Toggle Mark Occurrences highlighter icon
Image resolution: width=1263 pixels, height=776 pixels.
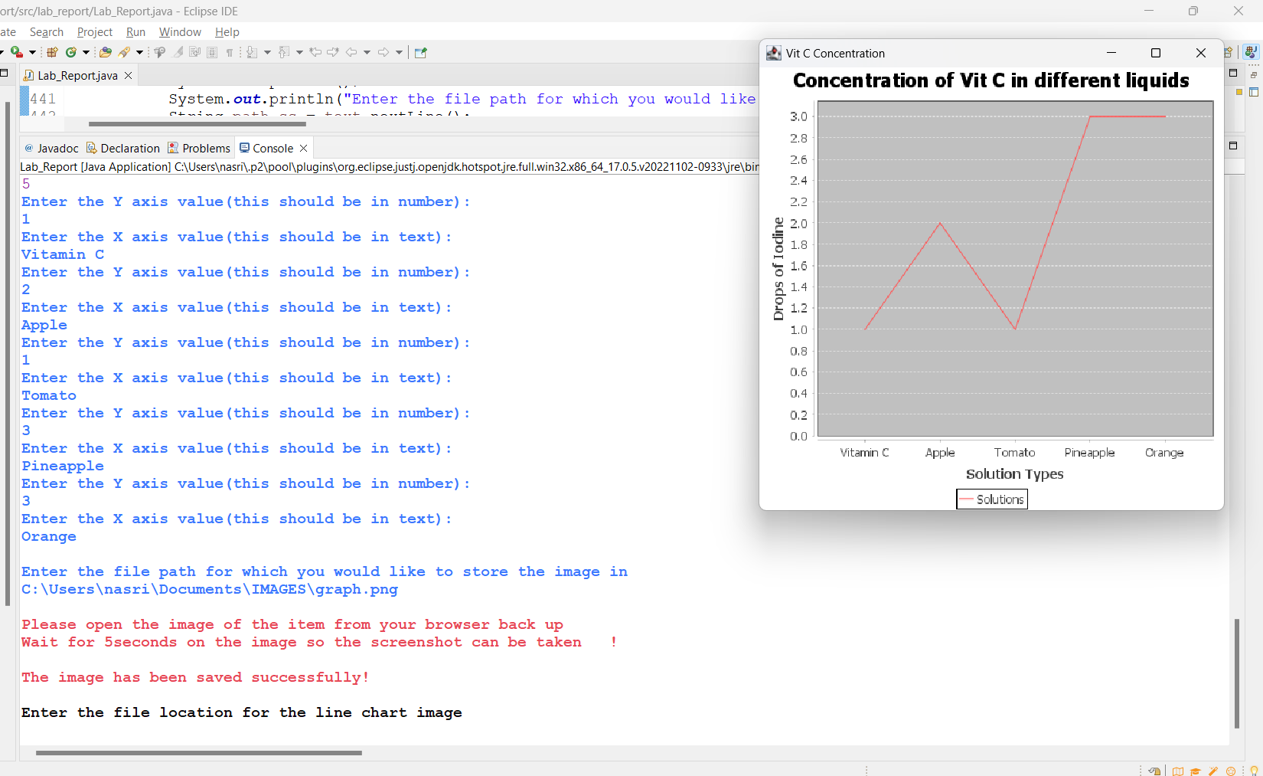(178, 52)
